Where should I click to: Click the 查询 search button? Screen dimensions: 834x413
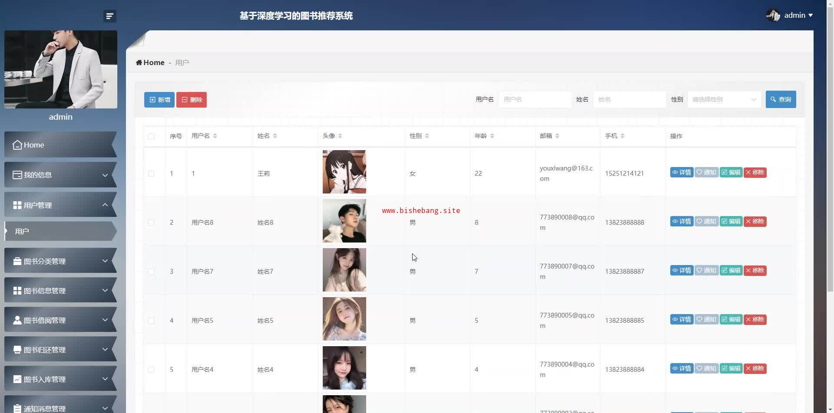[781, 99]
